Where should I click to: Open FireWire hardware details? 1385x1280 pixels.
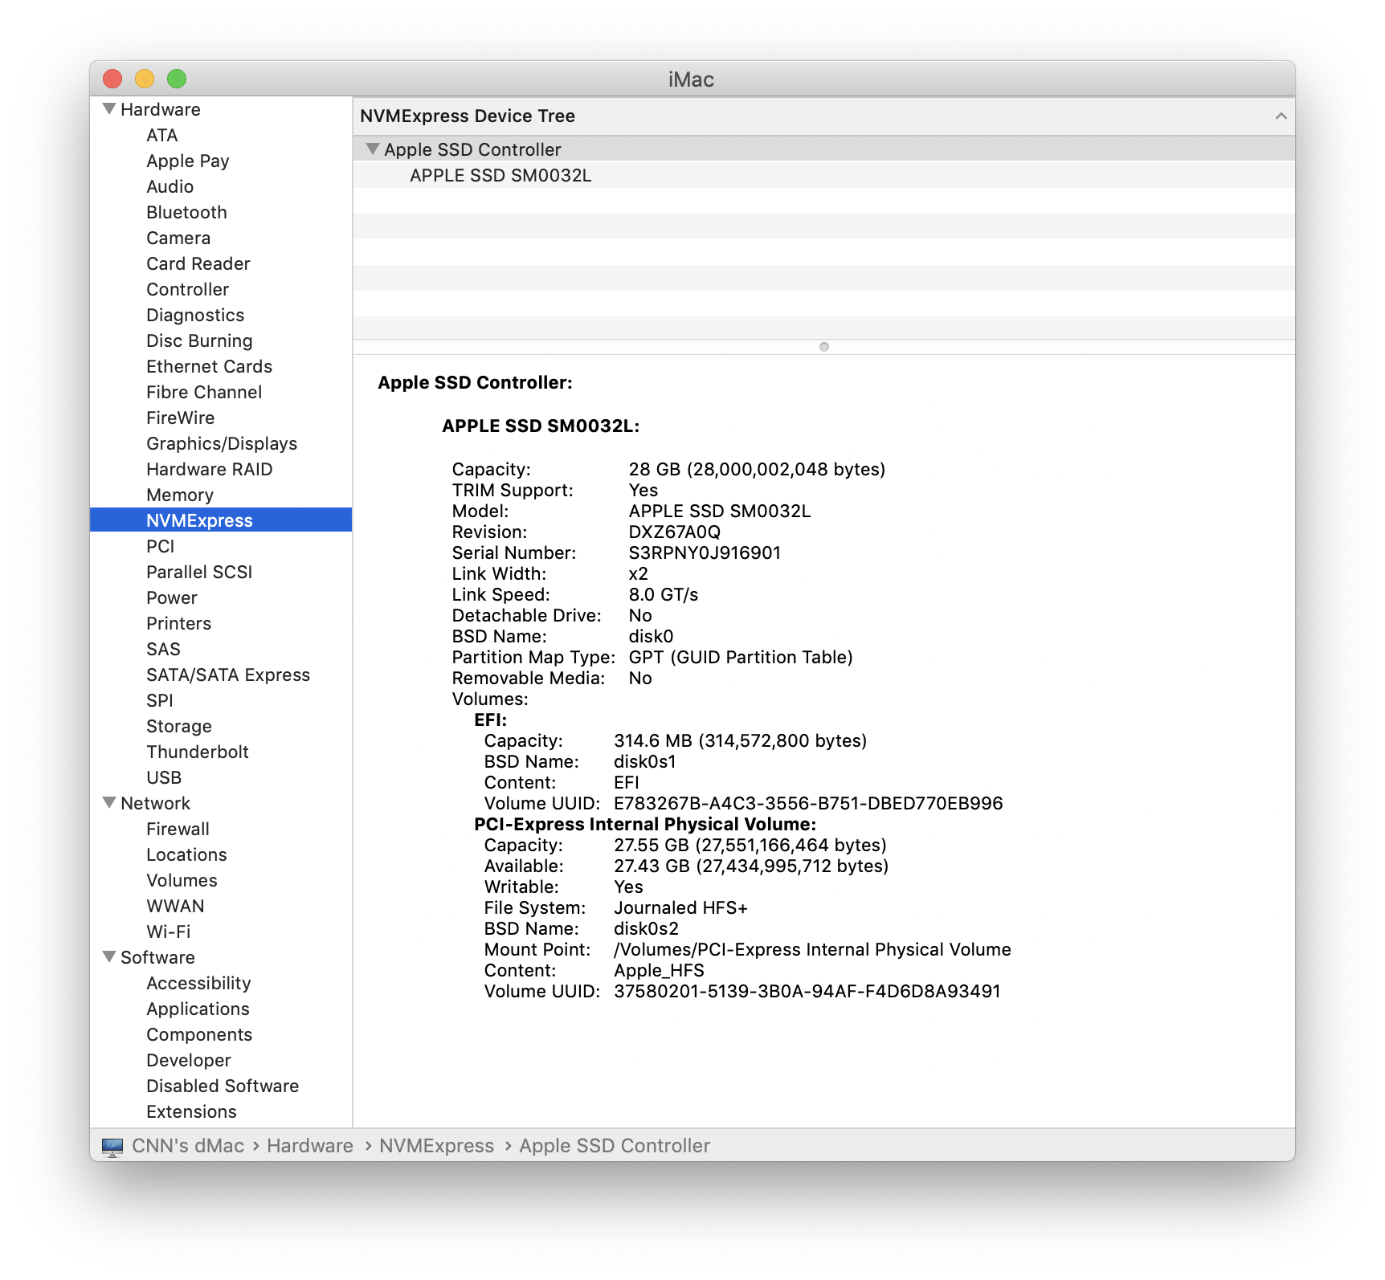tap(180, 418)
